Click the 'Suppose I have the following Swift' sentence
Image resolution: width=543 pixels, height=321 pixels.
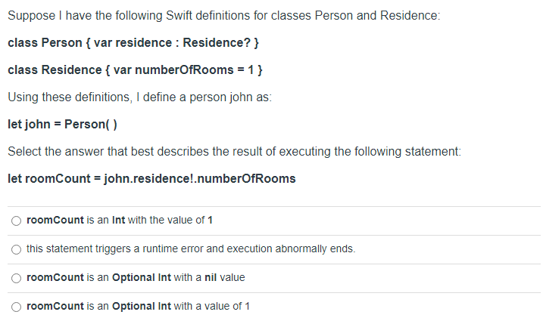(x=223, y=16)
